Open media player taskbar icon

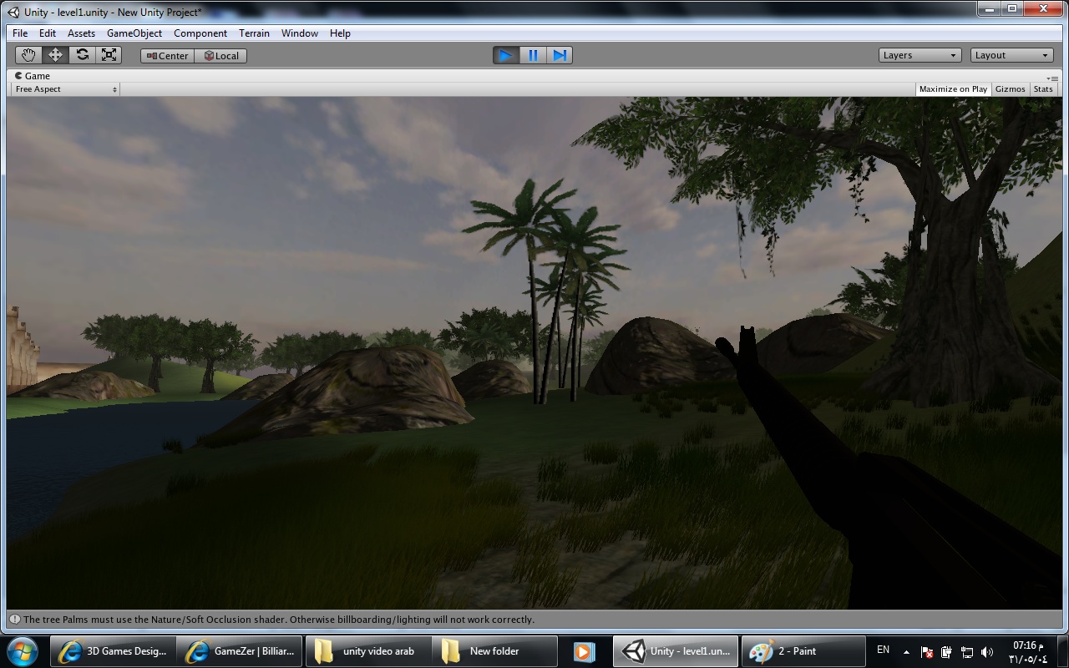[x=583, y=651]
